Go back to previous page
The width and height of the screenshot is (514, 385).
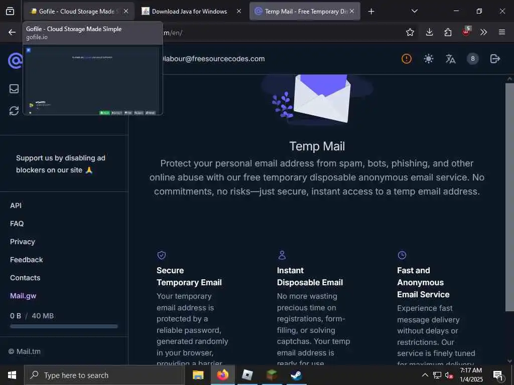[12, 32]
